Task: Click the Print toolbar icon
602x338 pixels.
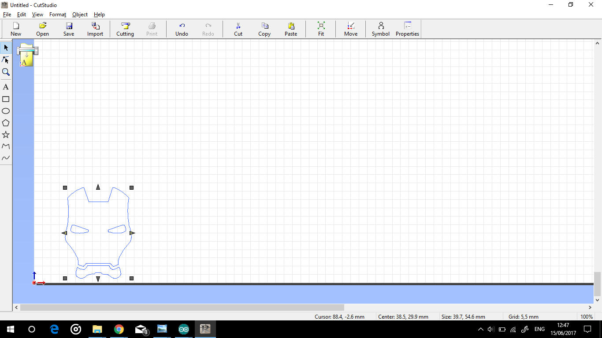Action: point(152,29)
